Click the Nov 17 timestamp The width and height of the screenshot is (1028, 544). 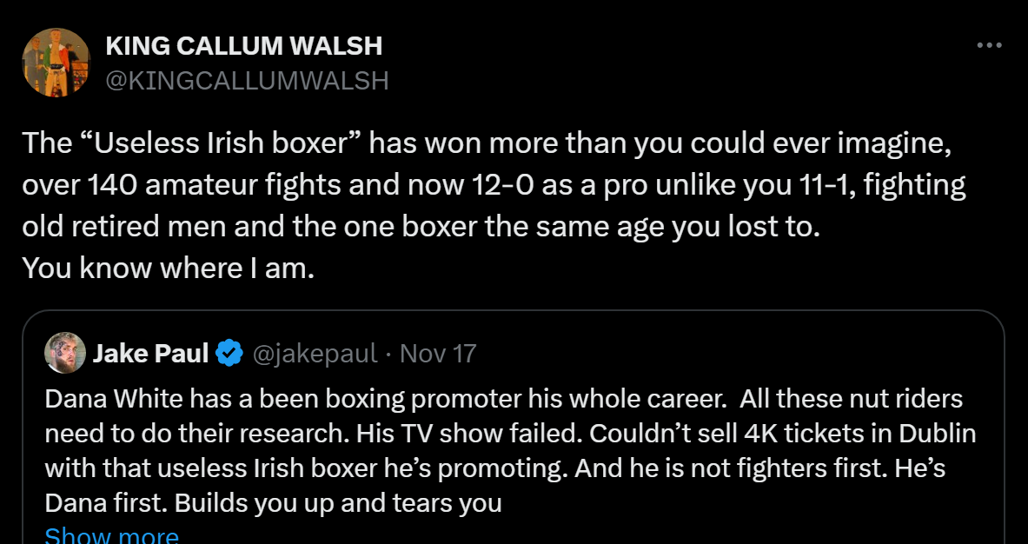click(x=436, y=354)
